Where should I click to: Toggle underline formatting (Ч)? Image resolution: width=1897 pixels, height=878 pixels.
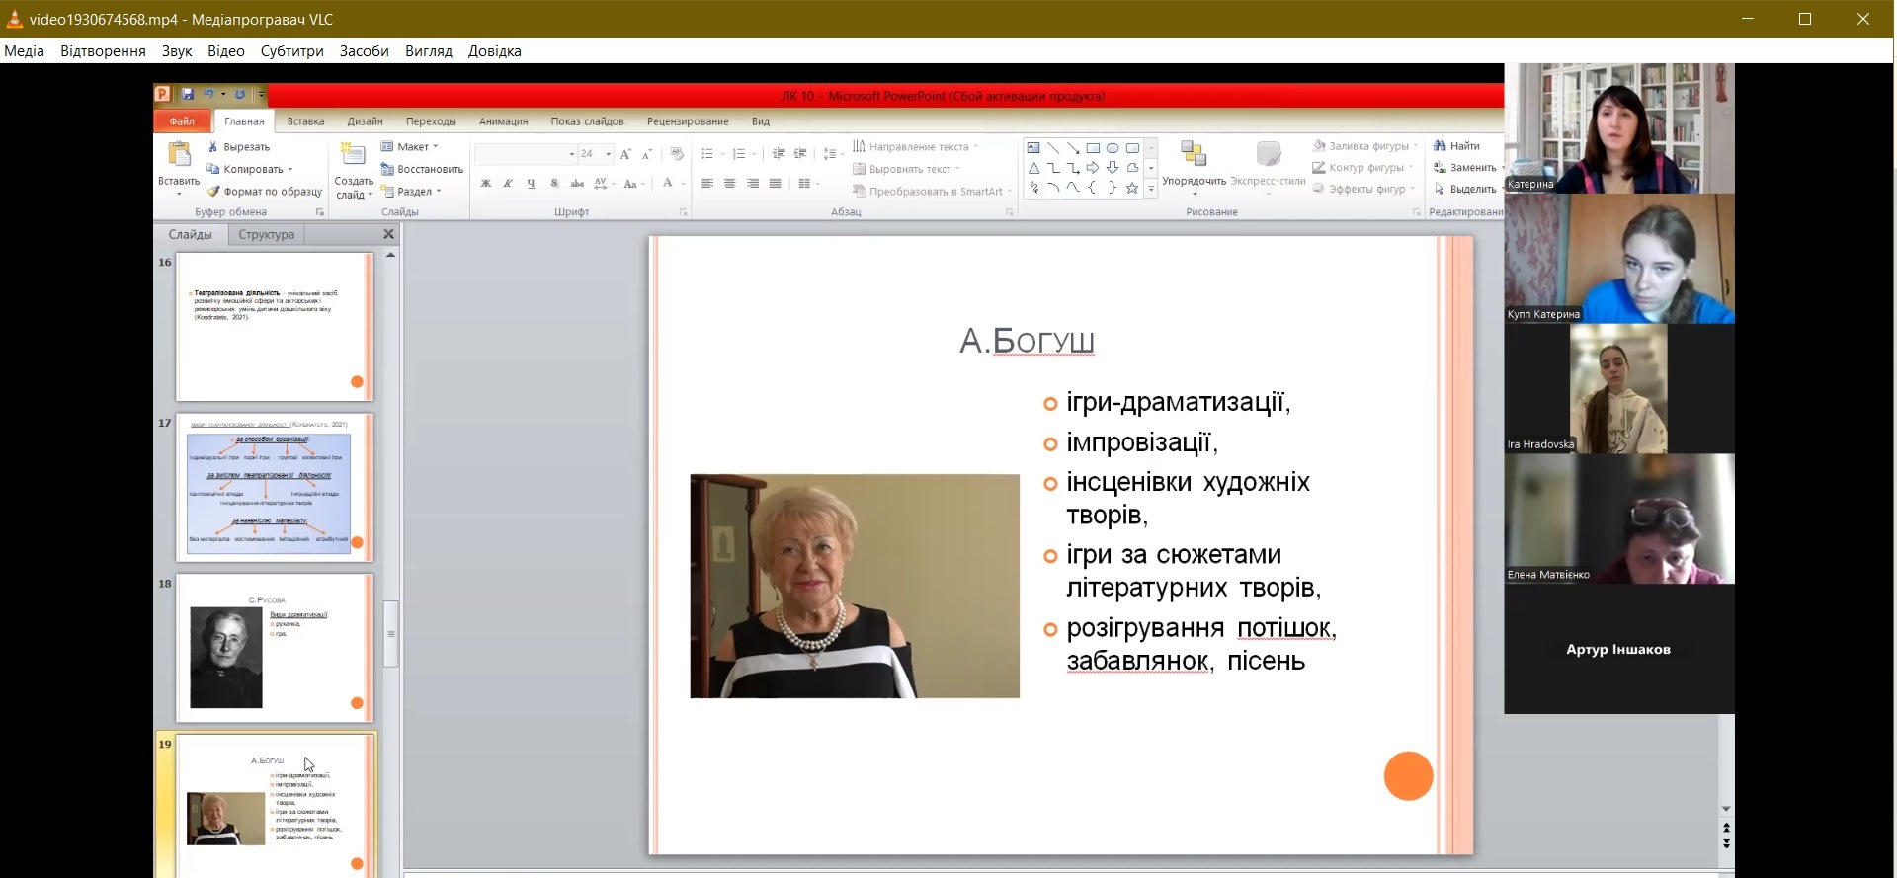[x=531, y=184]
